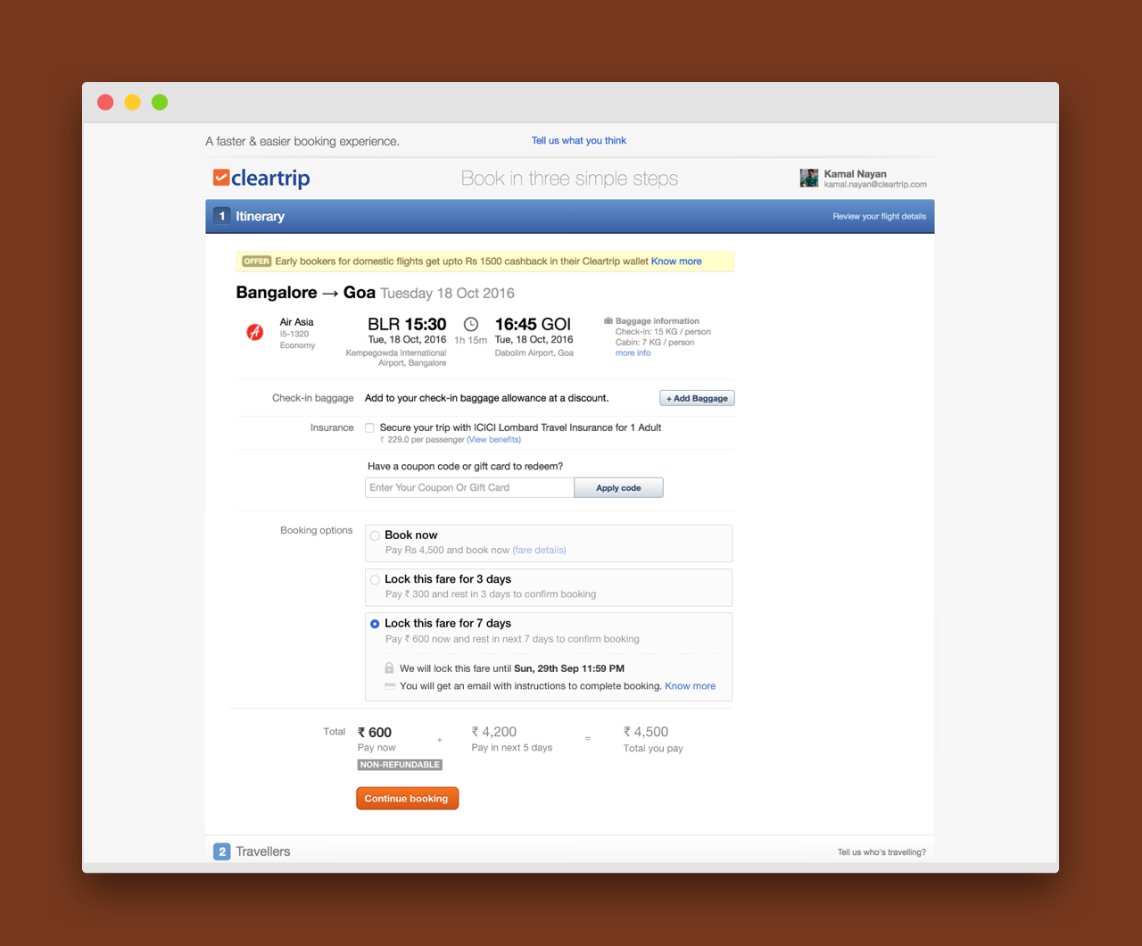
Task: Click the green zoom window button
Action: 160,103
